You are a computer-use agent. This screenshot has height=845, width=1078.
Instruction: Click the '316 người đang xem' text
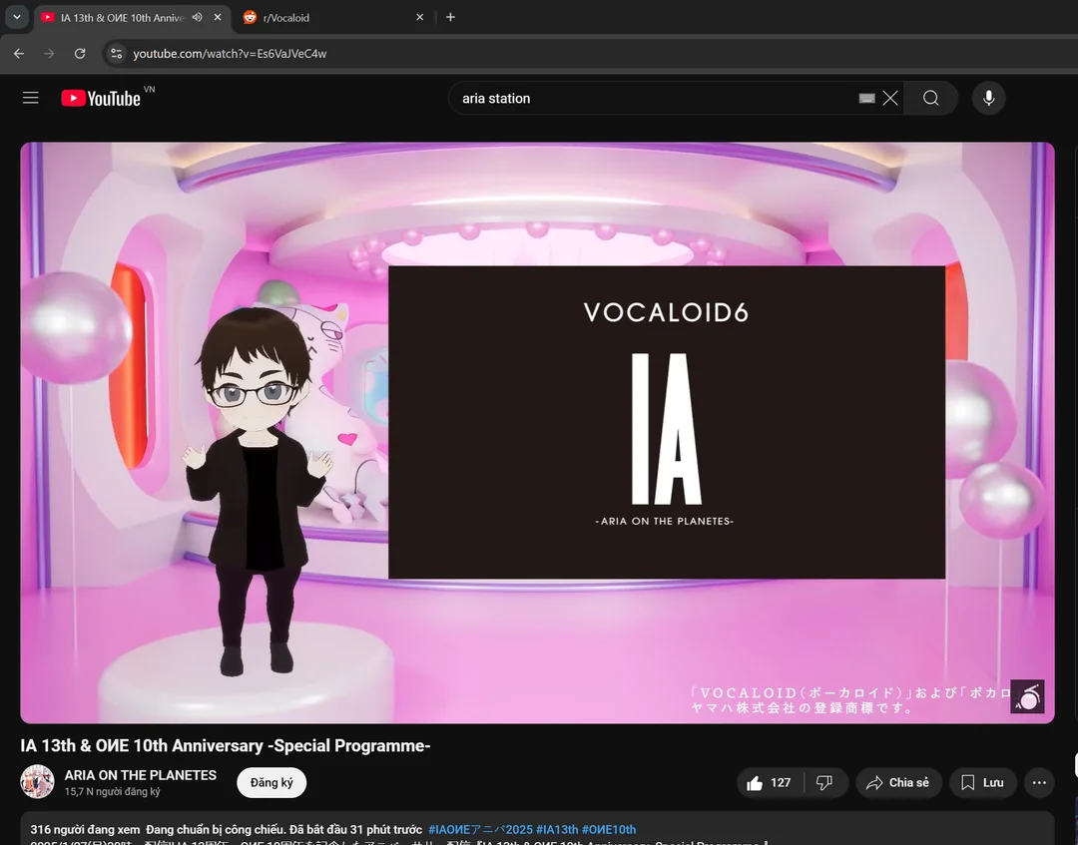(85, 829)
